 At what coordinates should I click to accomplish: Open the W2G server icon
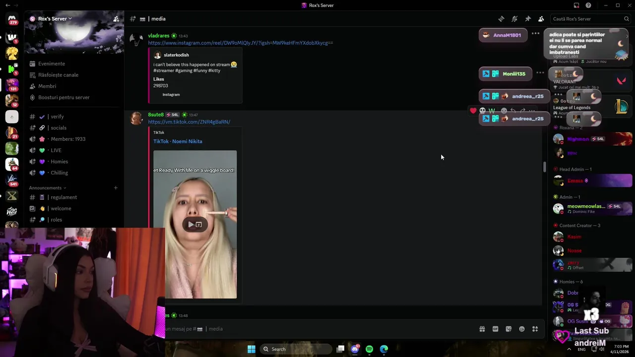pyautogui.click(x=12, y=211)
